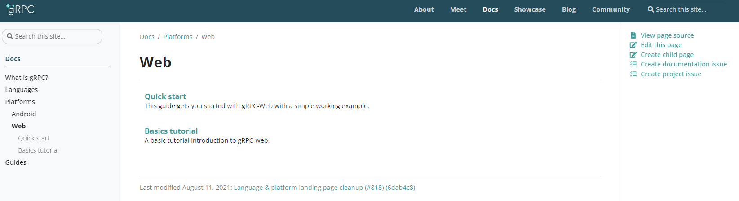Click the Create child page pencil icon
This screenshot has height=201, width=739.
pyautogui.click(x=633, y=55)
